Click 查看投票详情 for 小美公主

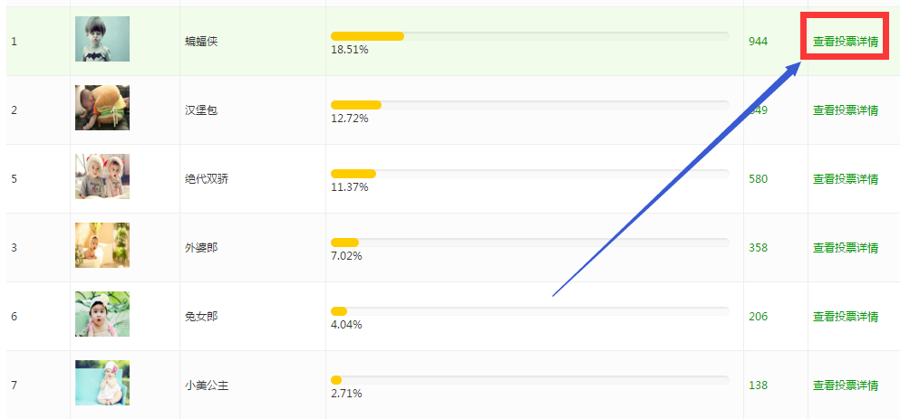pyautogui.click(x=845, y=386)
